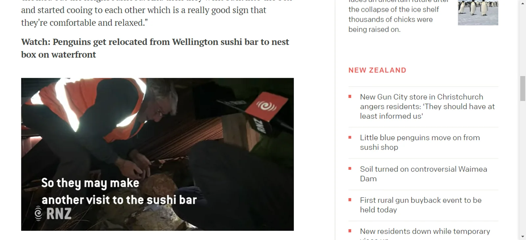This screenshot has width=526, height=240.
Task: Play the penguin relocation video
Action: [157, 154]
